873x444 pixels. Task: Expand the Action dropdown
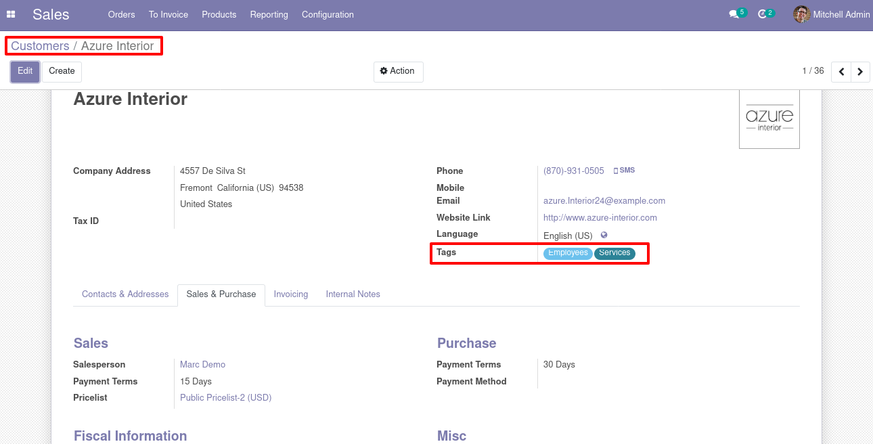[398, 72]
